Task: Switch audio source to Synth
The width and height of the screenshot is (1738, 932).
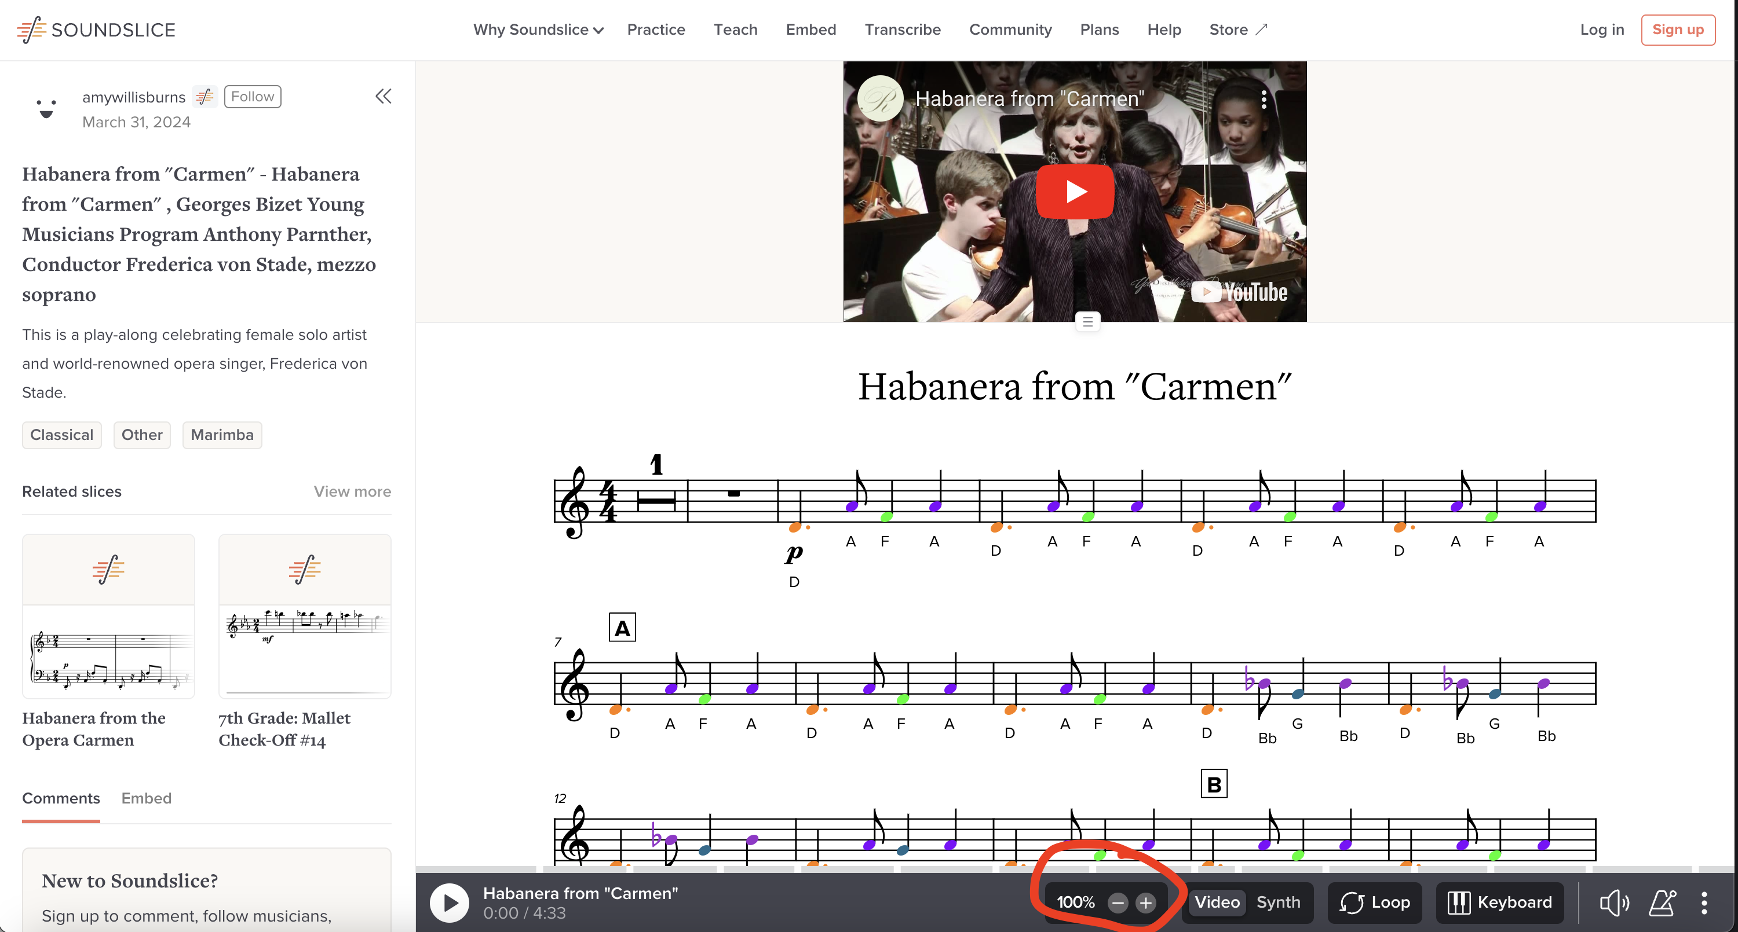Action: 1278,902
